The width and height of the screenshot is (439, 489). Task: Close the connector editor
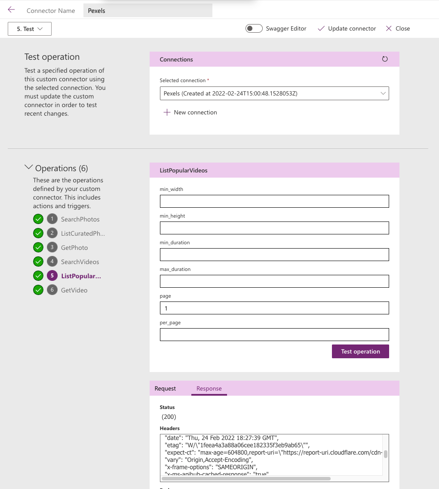[x=398, y=28]
